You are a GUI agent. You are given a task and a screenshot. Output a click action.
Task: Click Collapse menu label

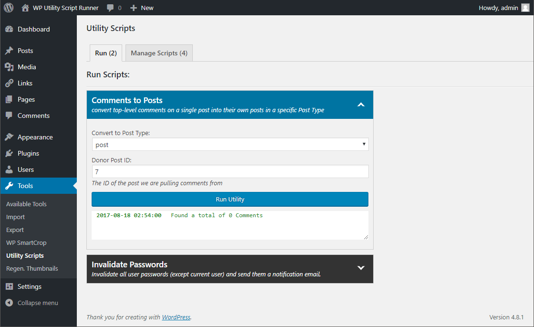pyautogui.click(x=38, y=303)
